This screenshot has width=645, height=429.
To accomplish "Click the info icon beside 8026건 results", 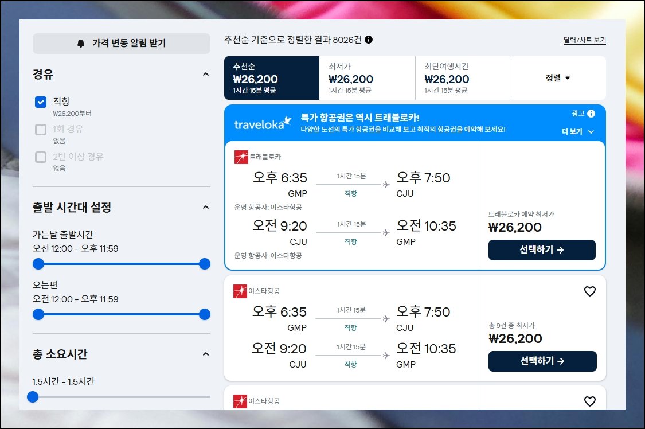I will pos(369,40).
